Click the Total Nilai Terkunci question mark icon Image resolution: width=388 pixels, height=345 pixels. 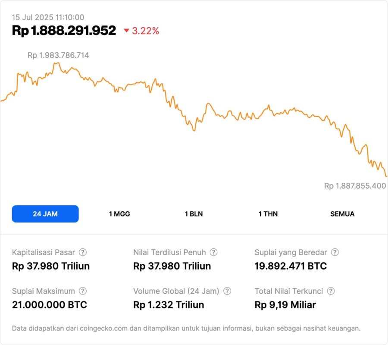[331, 291]
